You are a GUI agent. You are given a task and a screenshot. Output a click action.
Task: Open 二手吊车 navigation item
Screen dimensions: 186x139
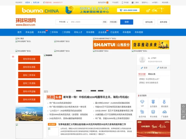coord(54,32)
